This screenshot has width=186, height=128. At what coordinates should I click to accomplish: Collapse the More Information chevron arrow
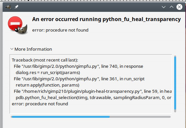(x=12, y=49)
